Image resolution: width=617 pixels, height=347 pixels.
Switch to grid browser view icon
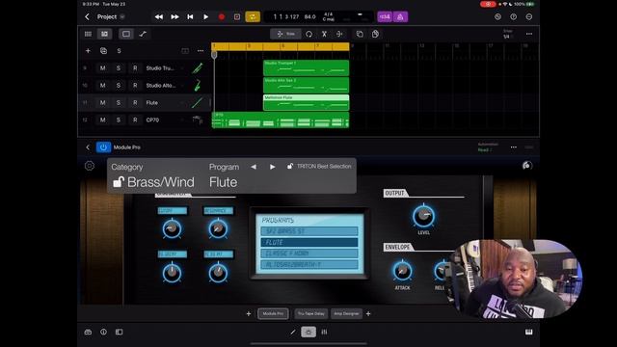click(88, 35)
